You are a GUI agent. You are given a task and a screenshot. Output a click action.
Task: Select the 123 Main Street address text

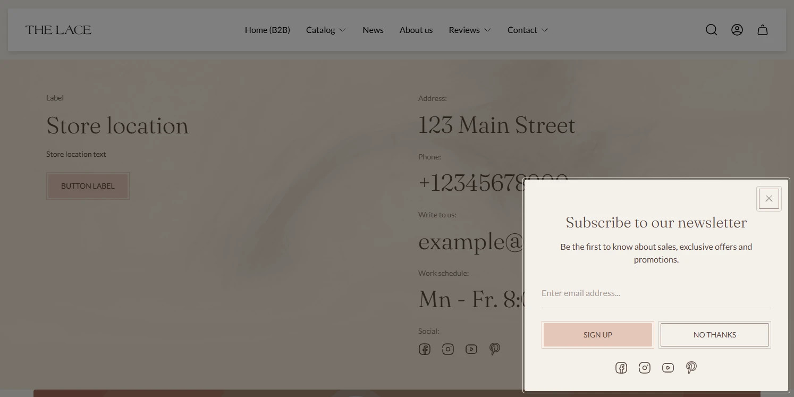497,125
